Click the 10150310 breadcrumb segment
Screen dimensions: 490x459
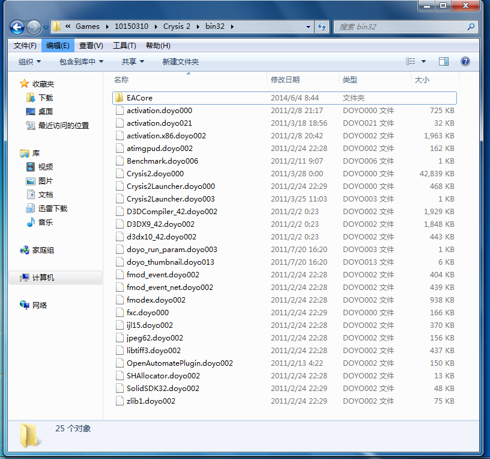click(x=132, y=26)
